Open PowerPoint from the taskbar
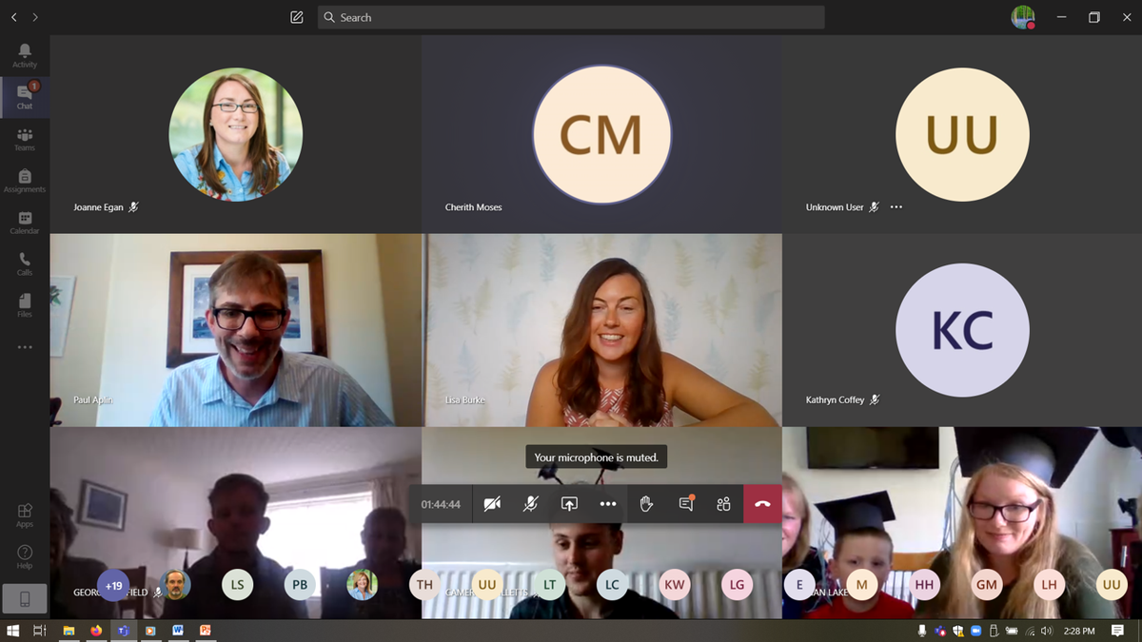The width and height of the screenshot is (1142, 642). (204, 631)
